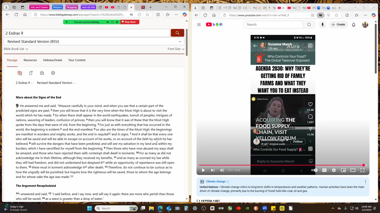Open the Jobs and Careers tab group
This screenshot has width=380, height=213.
(x=39, y=7)
